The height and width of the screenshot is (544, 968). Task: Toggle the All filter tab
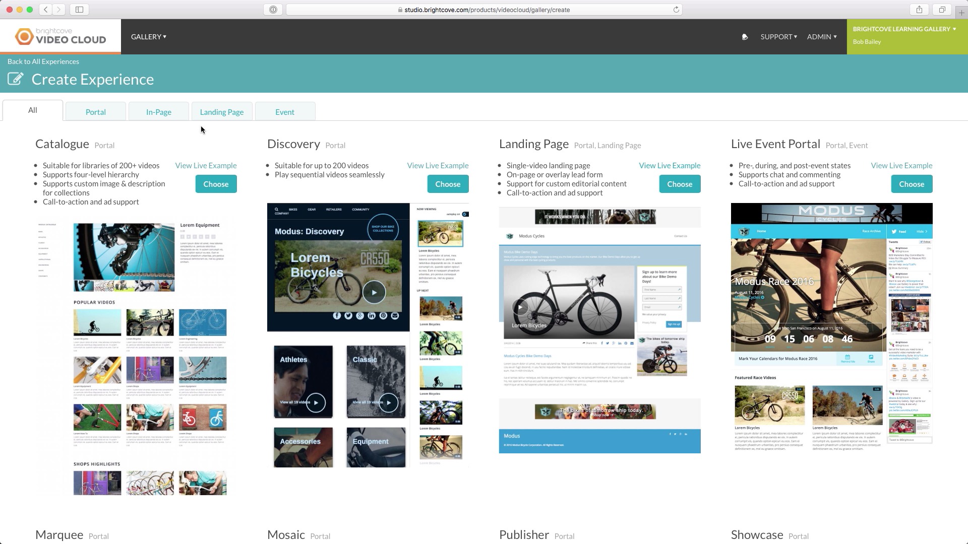point(33,110)
